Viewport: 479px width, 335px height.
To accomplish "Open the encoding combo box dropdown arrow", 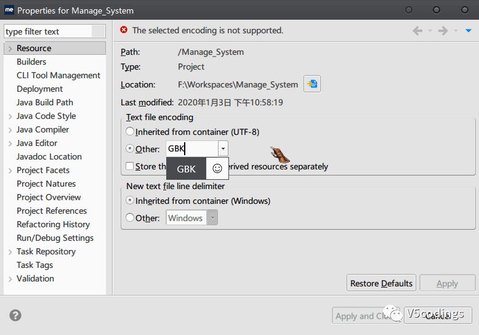I will pyautogui.click(x=223, y=149).
